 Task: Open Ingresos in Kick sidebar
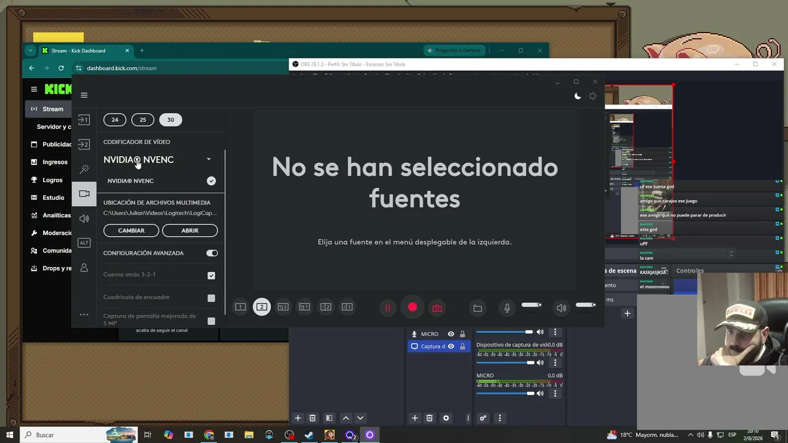click(x=50, y=162)
